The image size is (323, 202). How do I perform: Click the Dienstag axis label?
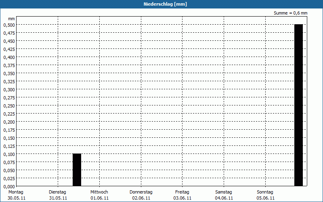(x=57, y=192)
